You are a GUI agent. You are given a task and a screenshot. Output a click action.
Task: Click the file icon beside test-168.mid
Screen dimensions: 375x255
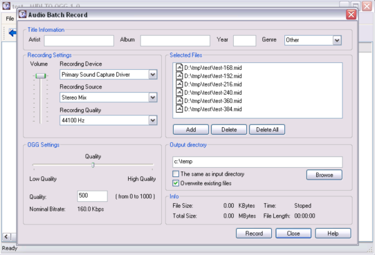[179, 68]
